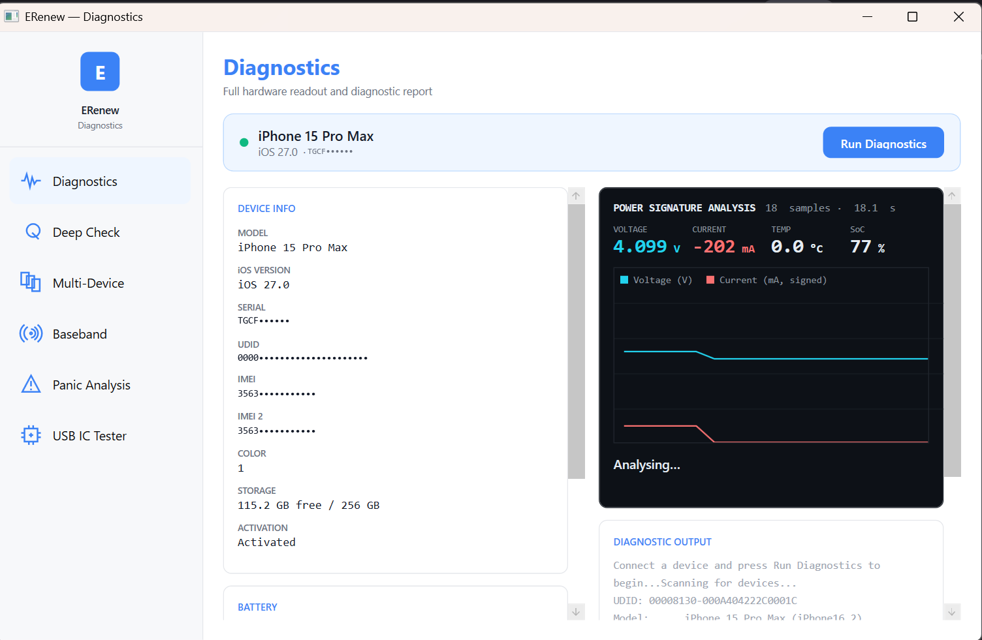Click the storage value 115.2 GB free / 256 GB
Viewport: 982px width, 640px height.
(309, 506)
